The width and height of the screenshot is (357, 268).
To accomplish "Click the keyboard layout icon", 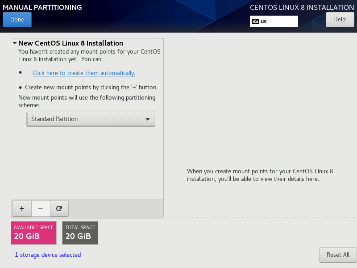I will click(x=255, y=21).
